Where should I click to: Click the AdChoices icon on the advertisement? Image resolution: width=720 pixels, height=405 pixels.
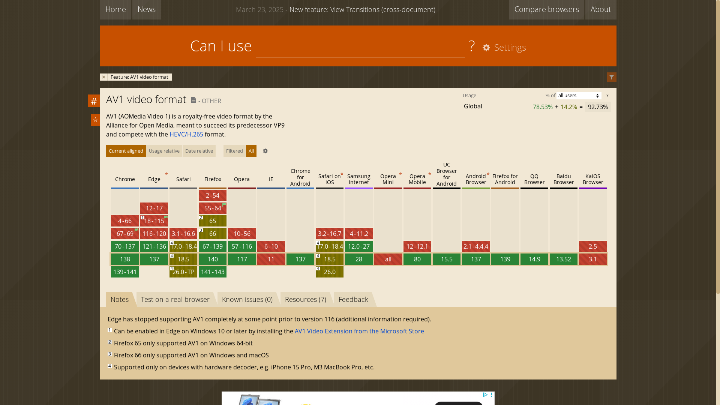point(485,394)
